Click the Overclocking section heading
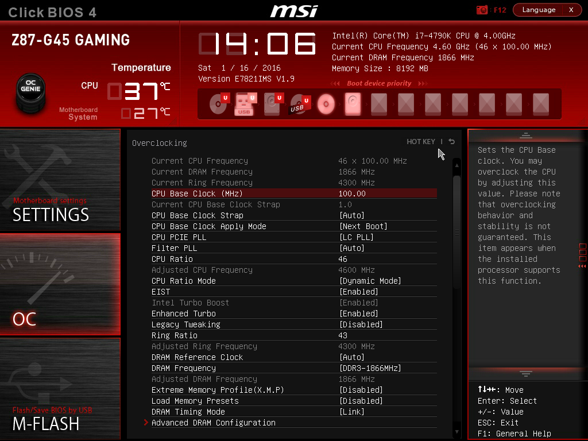The width and height of the screenshot is (588, 441). tap(160, 143)
